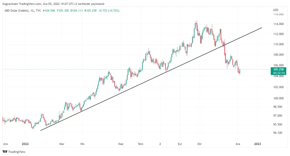Click the Nis month label
The image size is (290, 156).
(82, 144)
